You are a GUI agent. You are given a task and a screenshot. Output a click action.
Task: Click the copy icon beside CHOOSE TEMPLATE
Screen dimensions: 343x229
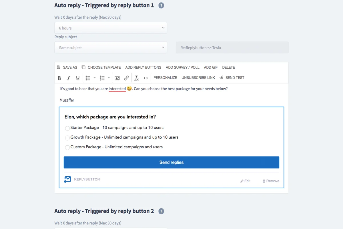[x=83, y=67]
